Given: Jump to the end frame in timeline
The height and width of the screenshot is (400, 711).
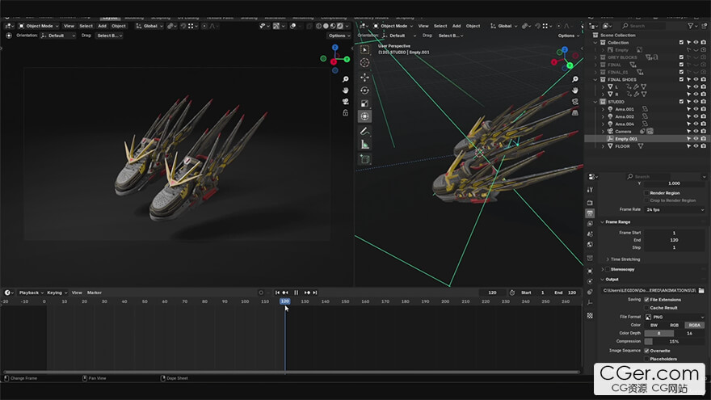Looking at the screenshot, I should coord(314,293).
